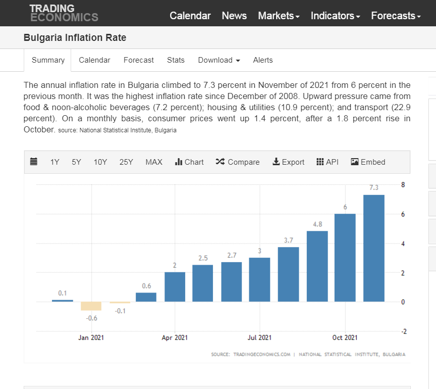Open the API grid icon option
Image resolution: width=436 pixels, height=389 pixels.
point(327,162)
